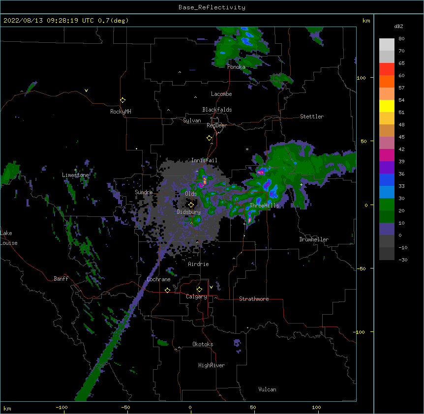424x414 pixels.
Task: Click the -100 tick on bottom axis
Action: (x=61, y=407)
